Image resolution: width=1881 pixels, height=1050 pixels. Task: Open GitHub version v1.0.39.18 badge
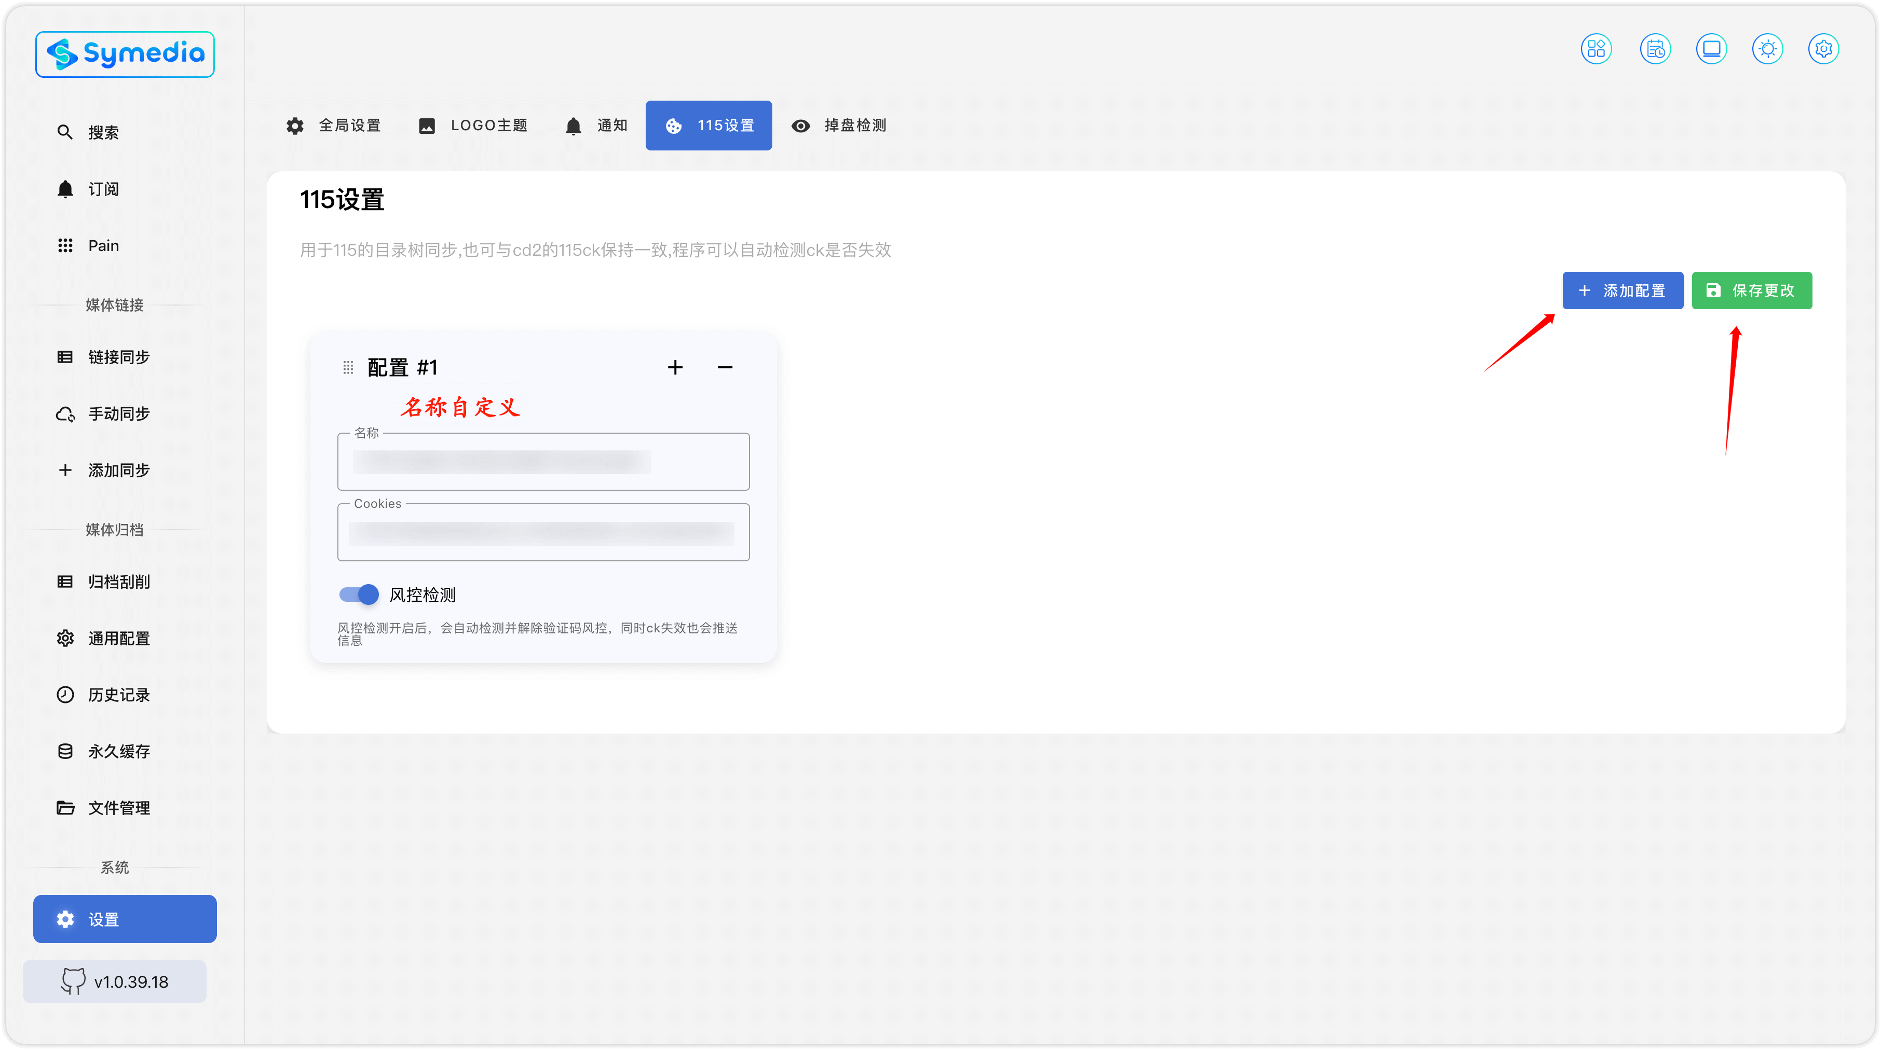(x=115, y=982)
